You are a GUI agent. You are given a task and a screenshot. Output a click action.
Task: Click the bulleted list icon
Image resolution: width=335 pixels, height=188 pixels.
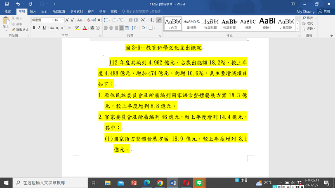105,20
